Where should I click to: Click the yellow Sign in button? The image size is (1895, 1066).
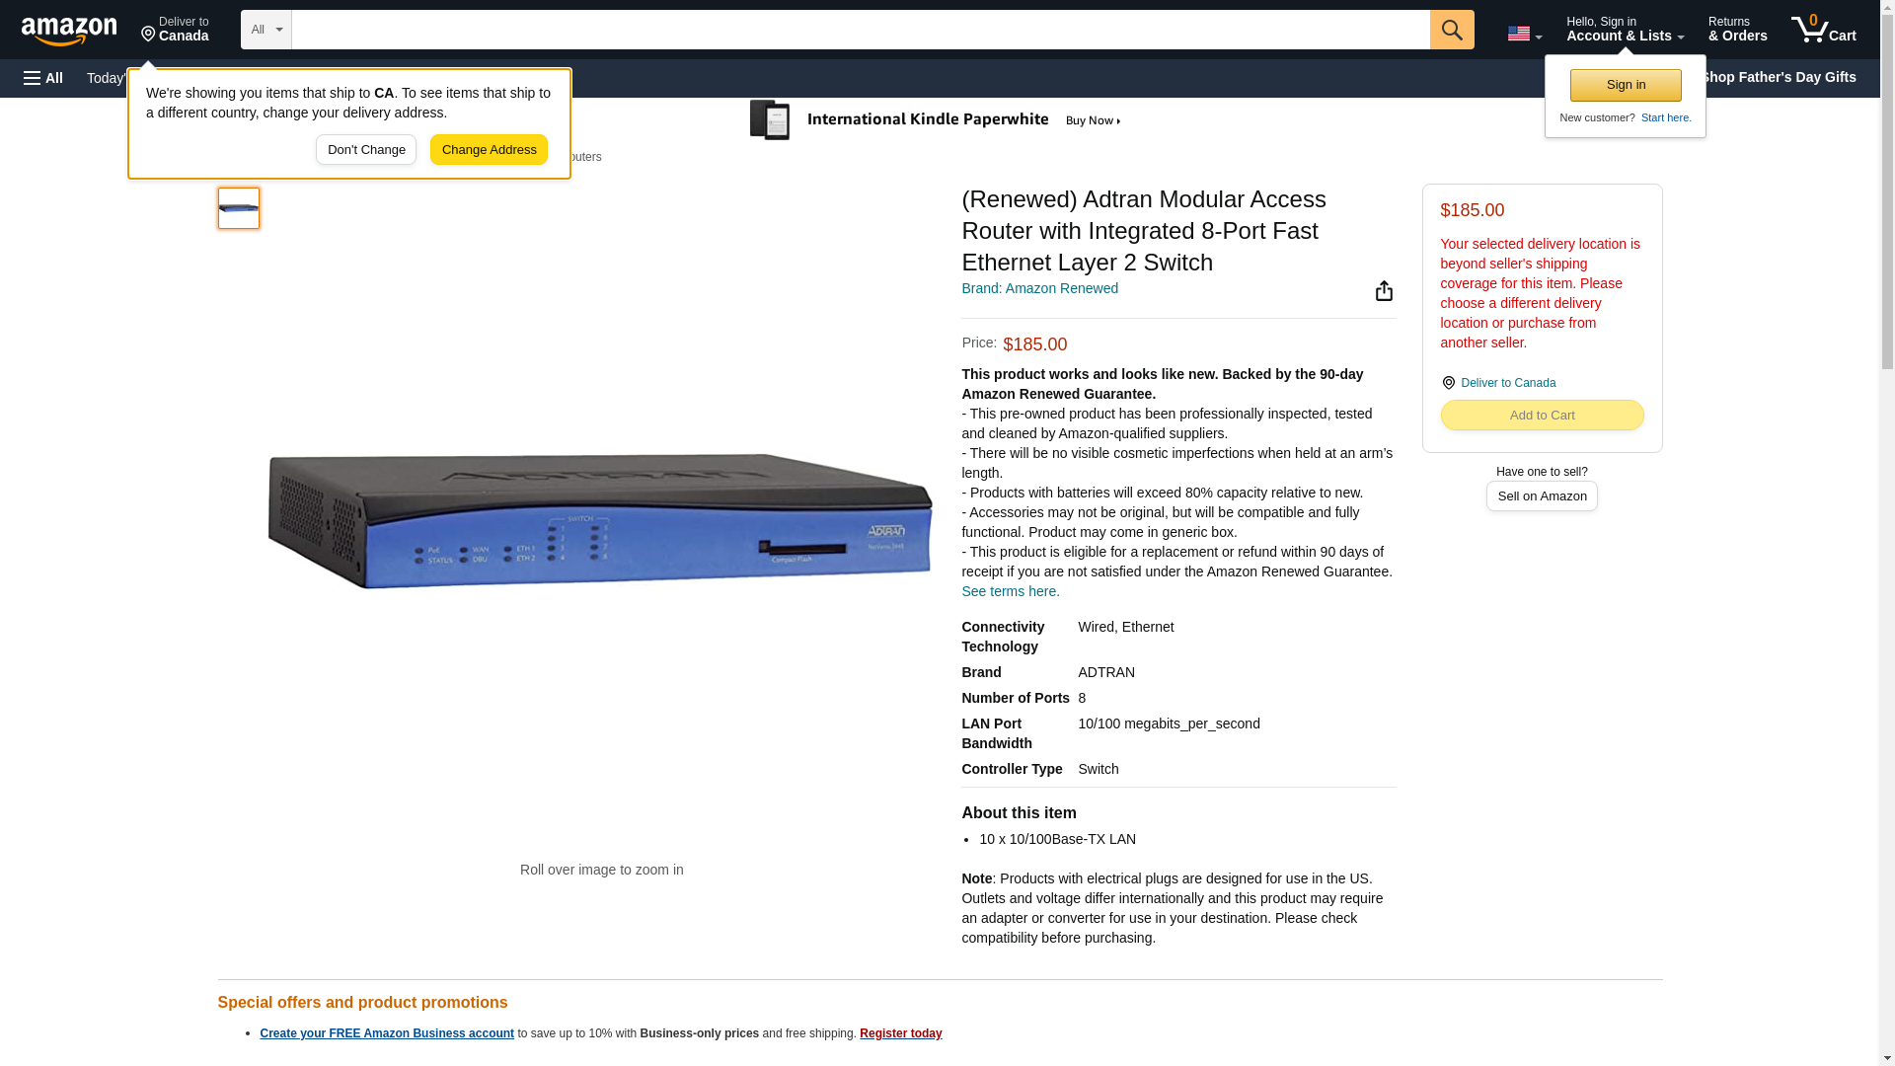coord(1626,85)
